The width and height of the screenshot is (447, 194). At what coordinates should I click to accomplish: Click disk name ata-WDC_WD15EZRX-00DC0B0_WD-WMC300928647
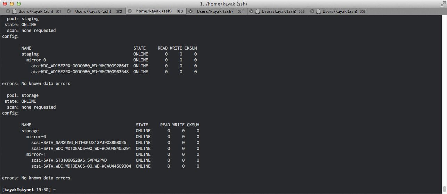80,66
